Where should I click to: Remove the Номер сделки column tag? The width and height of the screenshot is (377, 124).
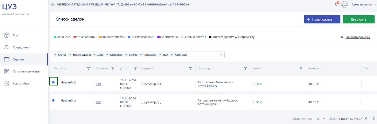click(x=70, y=55)
